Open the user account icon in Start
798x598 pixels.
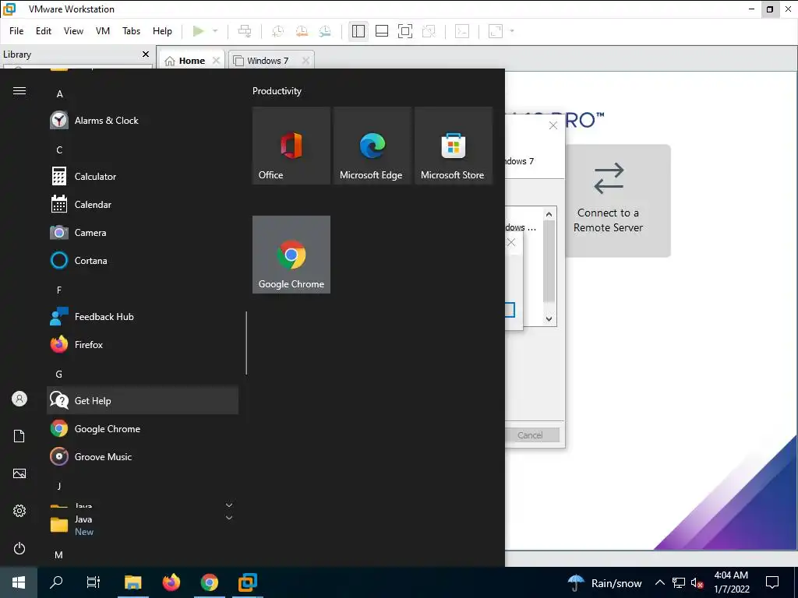click(x=19, y=399)
